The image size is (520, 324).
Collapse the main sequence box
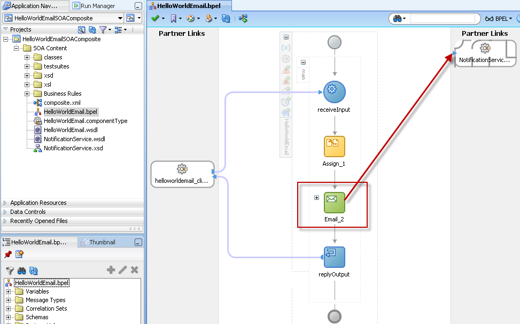pyautogui.click(x=304, y=62)
